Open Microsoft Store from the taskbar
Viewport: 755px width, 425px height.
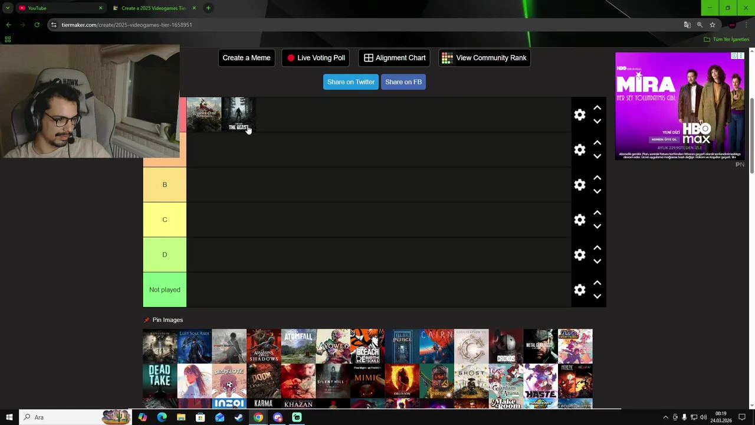coord(201,417)
